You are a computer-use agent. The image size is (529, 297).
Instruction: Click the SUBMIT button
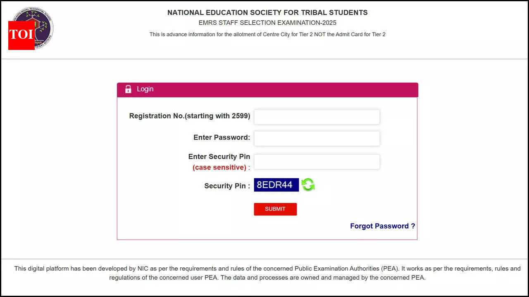tap(275, 209)
